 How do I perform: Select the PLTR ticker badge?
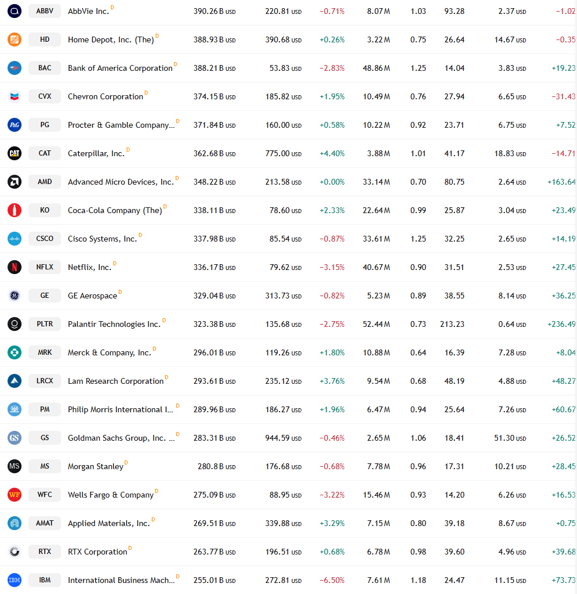pyautogui.click(x=45, y=324)
